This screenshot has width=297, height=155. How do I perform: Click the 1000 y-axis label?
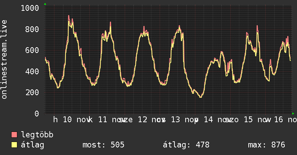click(30, 8)
